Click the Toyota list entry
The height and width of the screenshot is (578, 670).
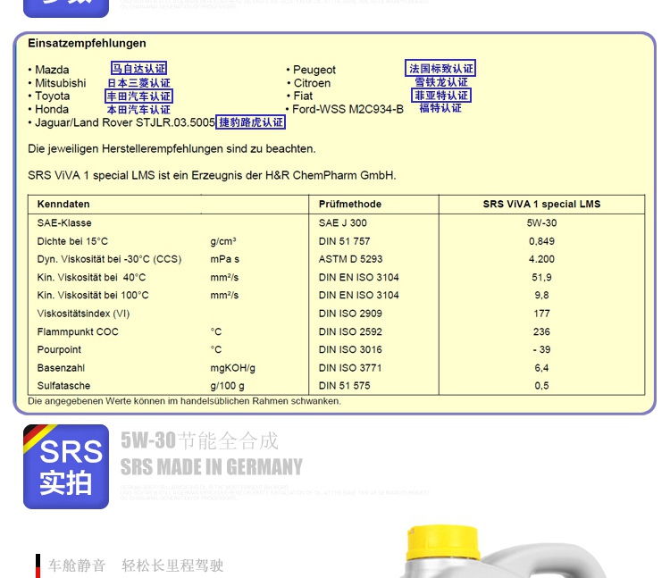pos(49,96)
